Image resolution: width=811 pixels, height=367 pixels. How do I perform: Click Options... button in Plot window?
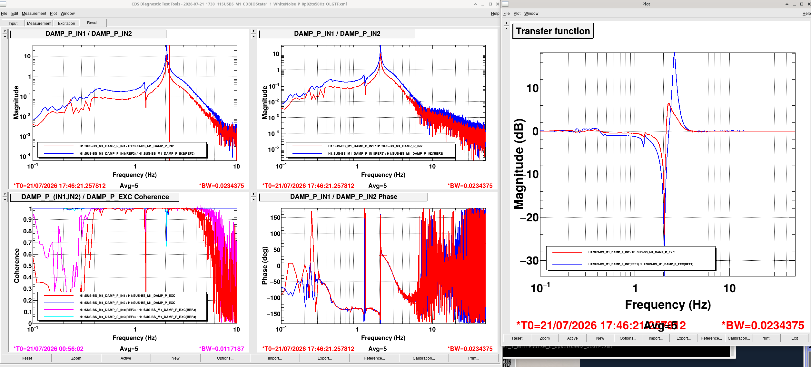[x=628, y=338]
